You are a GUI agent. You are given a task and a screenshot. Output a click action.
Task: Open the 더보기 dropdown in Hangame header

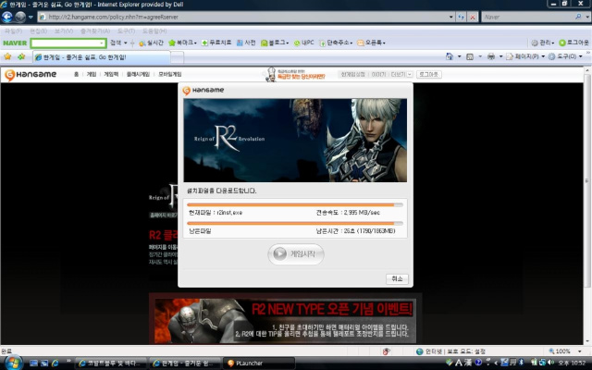pyautogui.click(x=401, y=74)
